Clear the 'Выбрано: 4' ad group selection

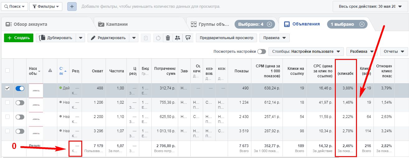click(269, 24)
